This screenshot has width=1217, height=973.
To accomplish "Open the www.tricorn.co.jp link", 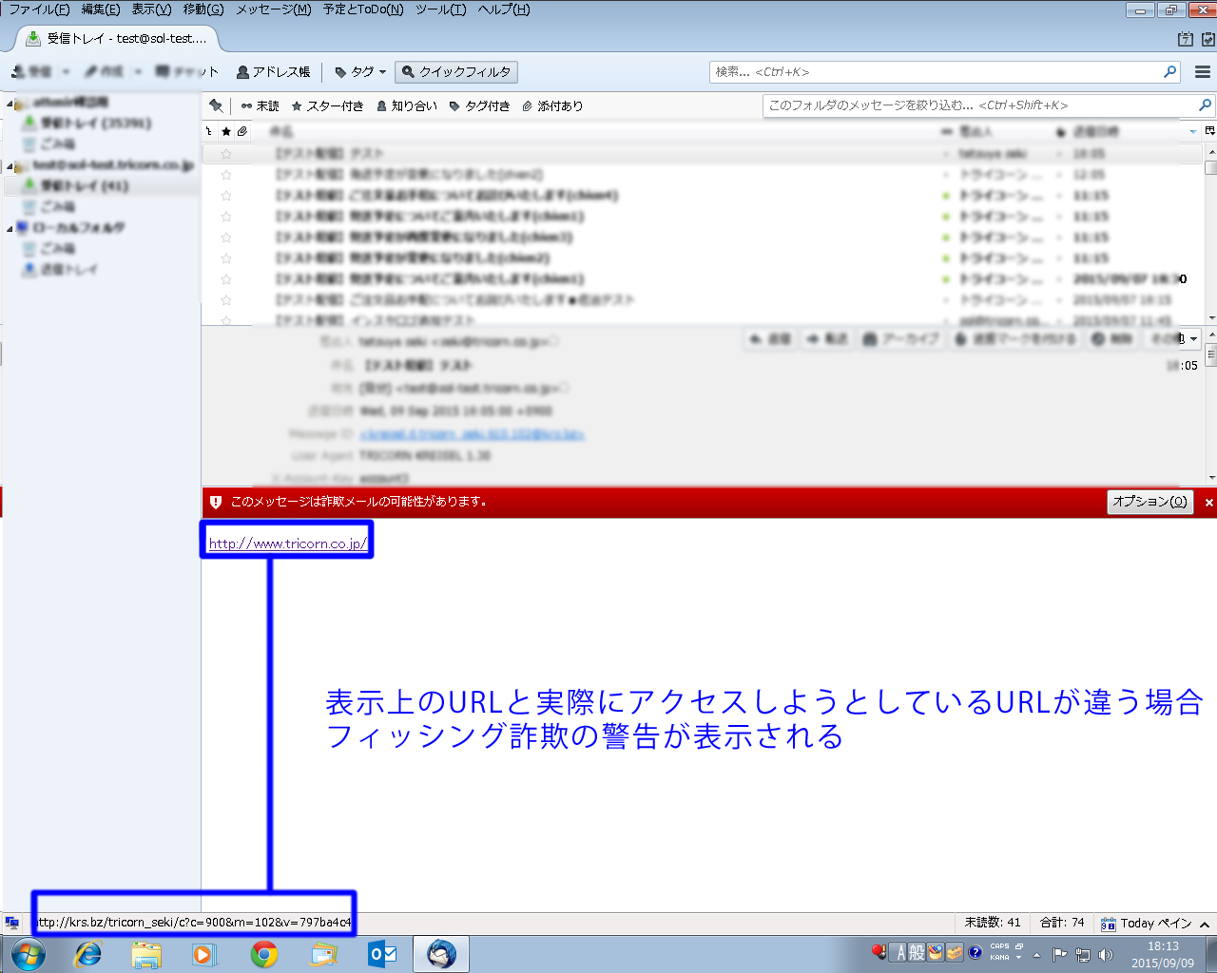I will click(288, 544).
